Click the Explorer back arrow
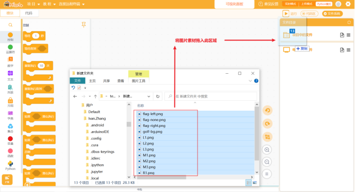The height and width of the screenshot is (192, 355). coord(75,96)
